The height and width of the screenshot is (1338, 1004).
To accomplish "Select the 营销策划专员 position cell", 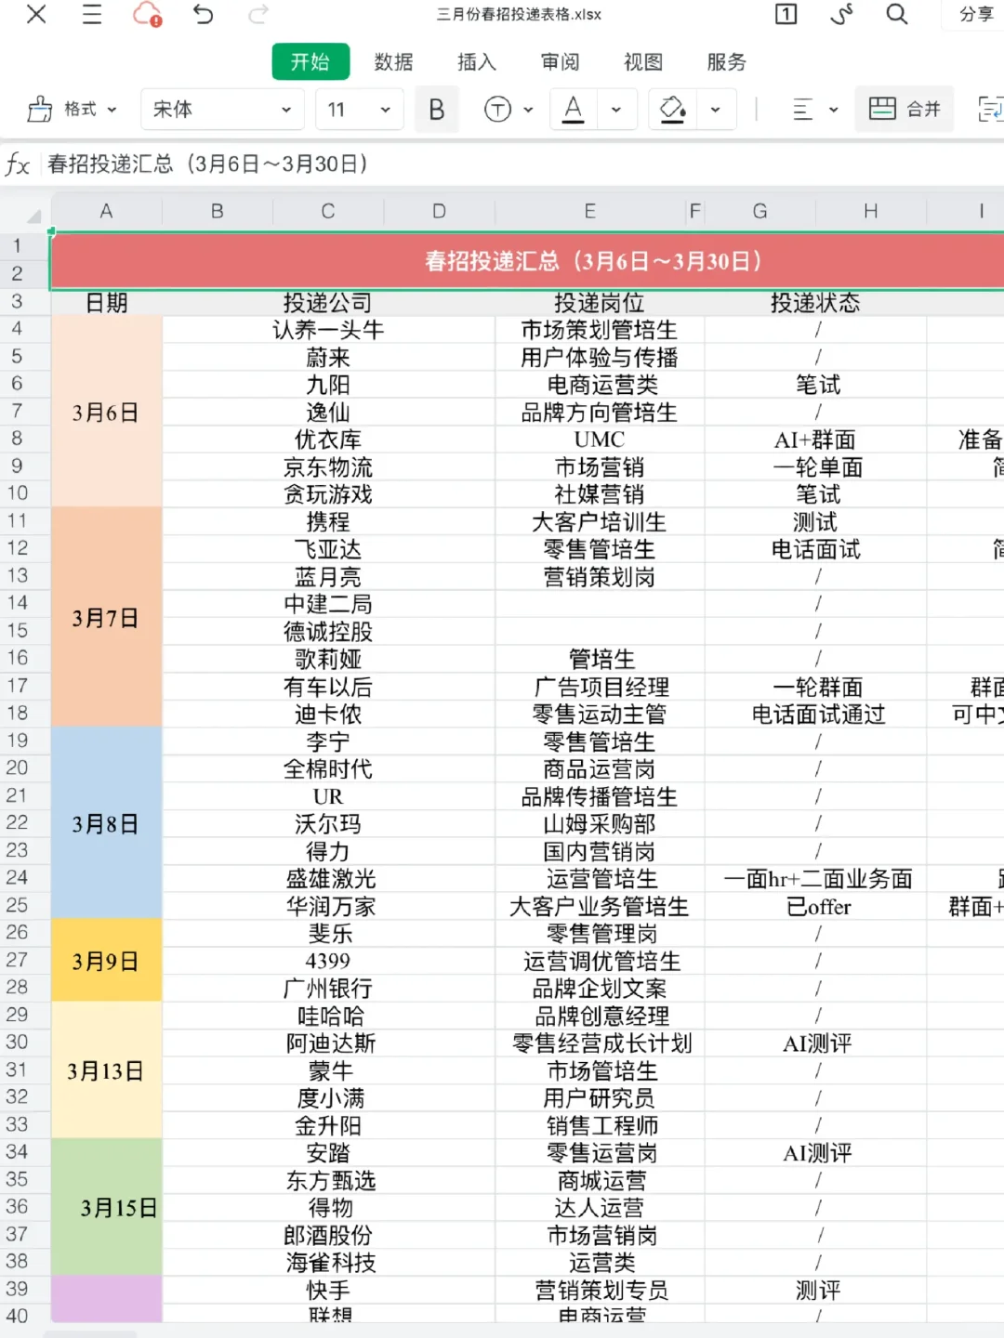I will click(x=600, y=1290).
